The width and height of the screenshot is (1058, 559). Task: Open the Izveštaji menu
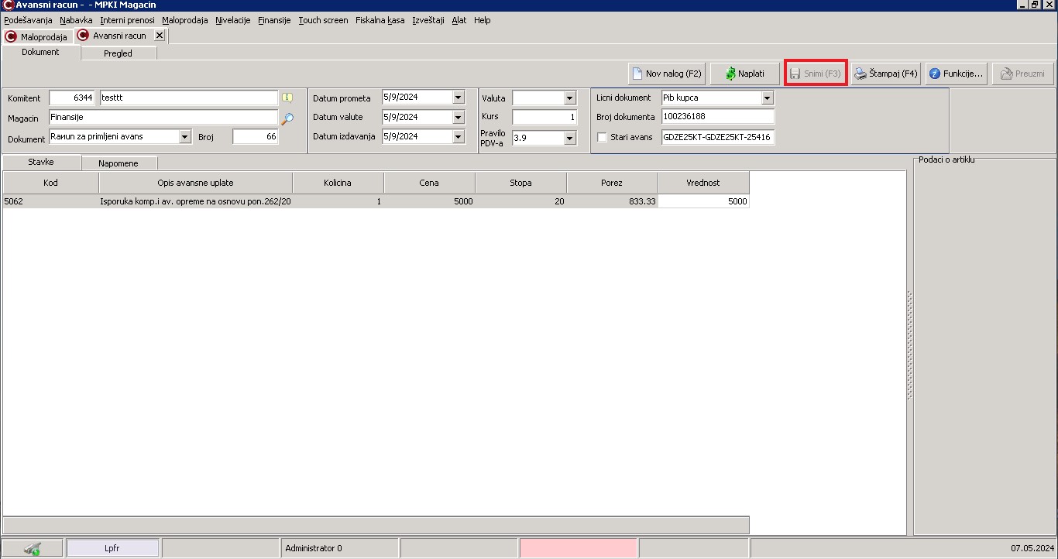coord(428,20)
